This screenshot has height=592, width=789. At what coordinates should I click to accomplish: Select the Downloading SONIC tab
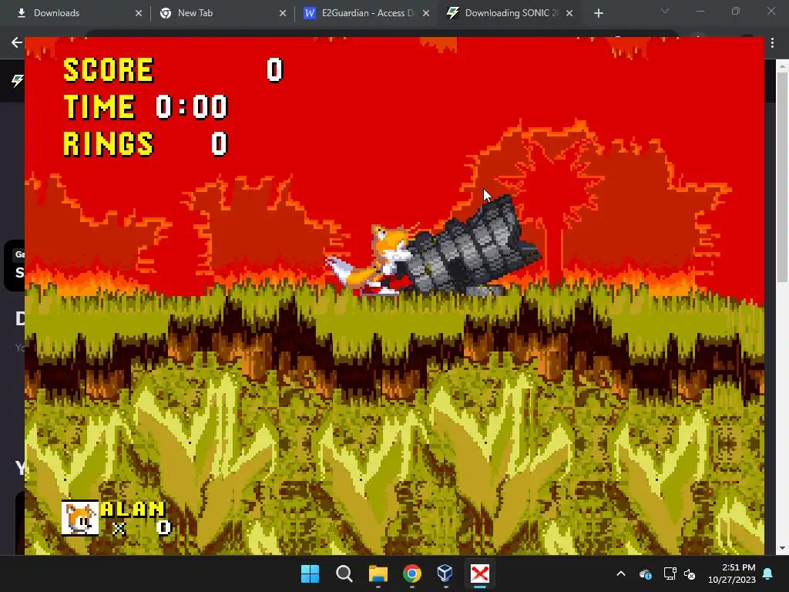(x=507, y=13)
